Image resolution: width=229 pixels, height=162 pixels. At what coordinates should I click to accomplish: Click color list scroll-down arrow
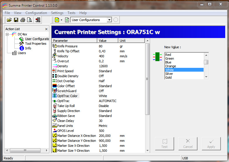click(206, 77)
